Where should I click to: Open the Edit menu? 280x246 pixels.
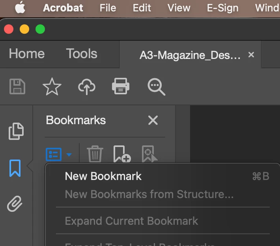point(142,8)
